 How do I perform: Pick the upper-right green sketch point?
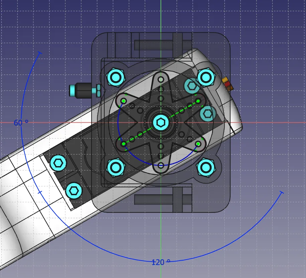click(198, 101)
